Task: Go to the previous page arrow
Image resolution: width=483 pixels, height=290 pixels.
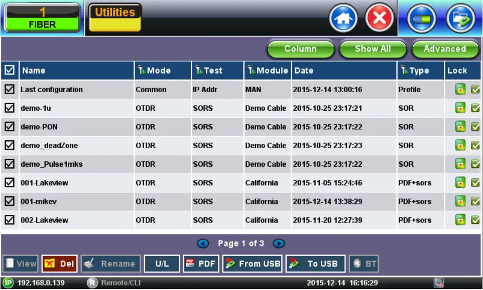Action: point(203,243)
